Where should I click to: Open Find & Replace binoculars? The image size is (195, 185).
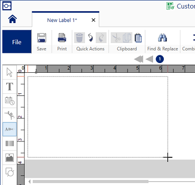[162, 38]
